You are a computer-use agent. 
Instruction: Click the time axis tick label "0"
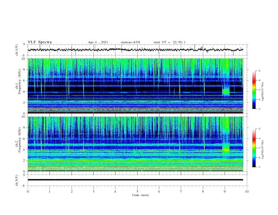pos(28,191)
